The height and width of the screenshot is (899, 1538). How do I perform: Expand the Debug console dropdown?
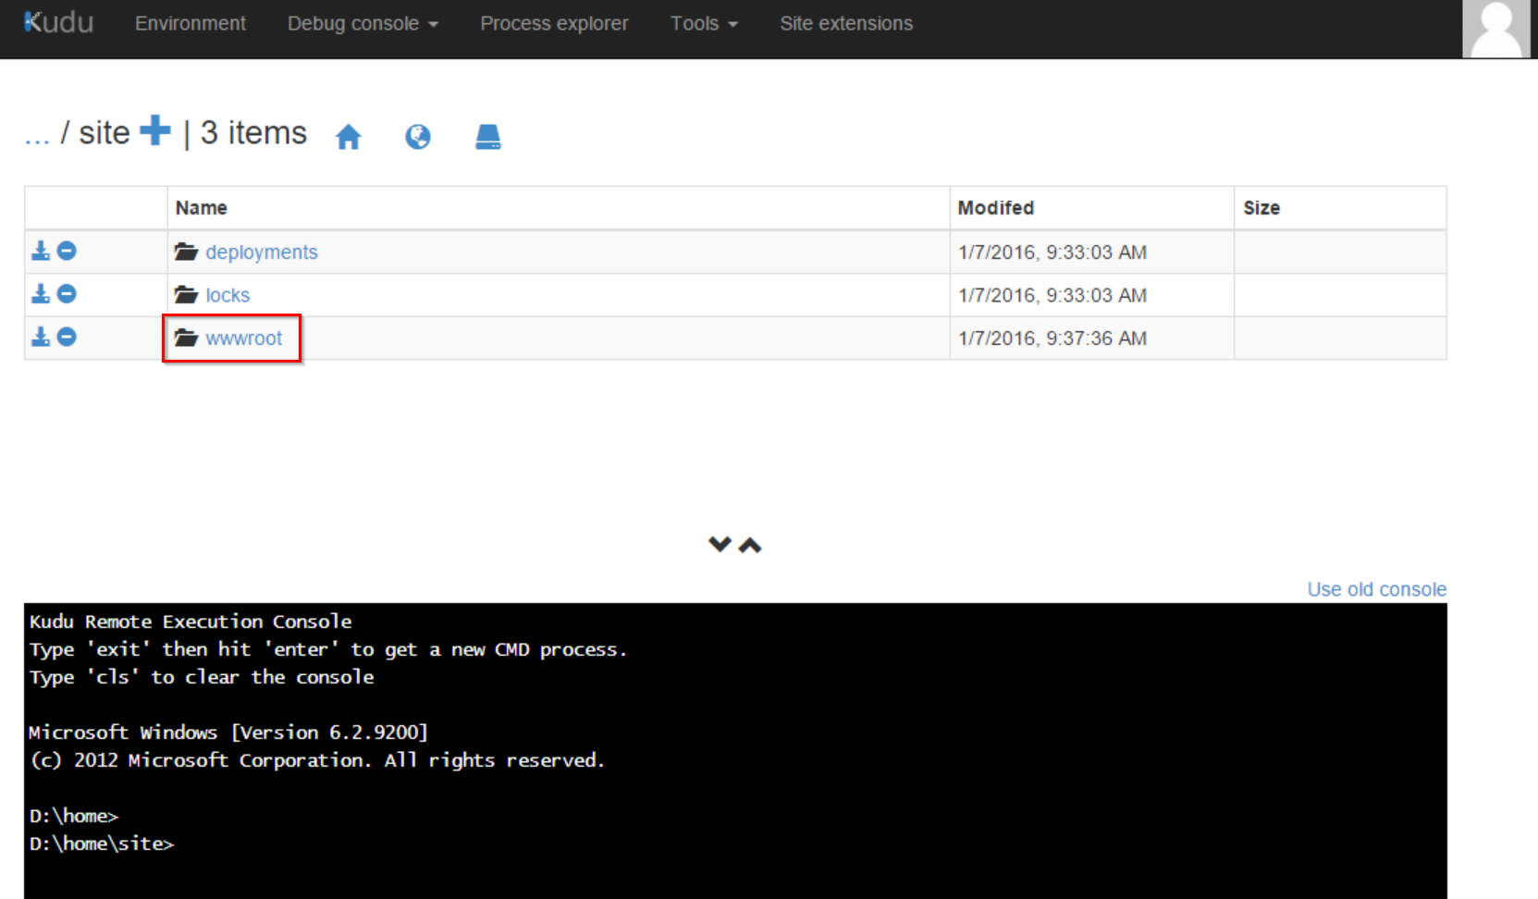click(x=363, y=23)
